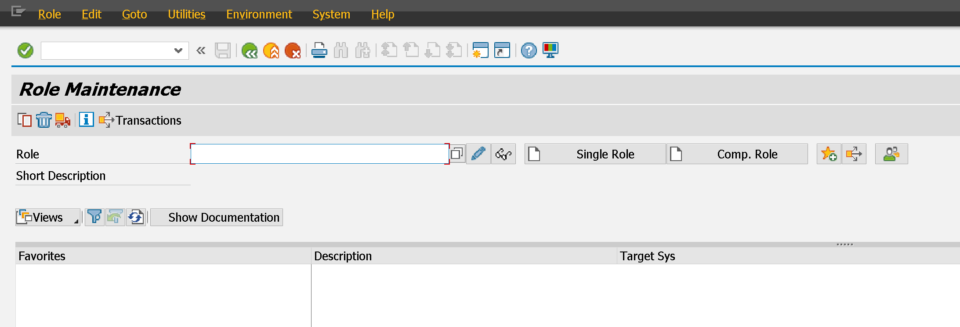Click the orange Exit icon
The width and height of the screenshot is (960, 327).
(x=271, y=50)
